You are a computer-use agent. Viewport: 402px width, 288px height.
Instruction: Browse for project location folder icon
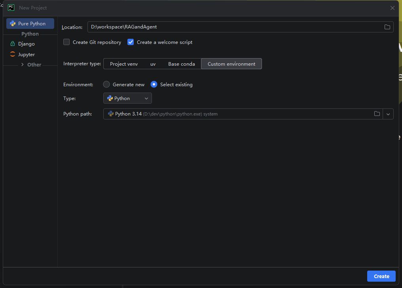[387, 27]
